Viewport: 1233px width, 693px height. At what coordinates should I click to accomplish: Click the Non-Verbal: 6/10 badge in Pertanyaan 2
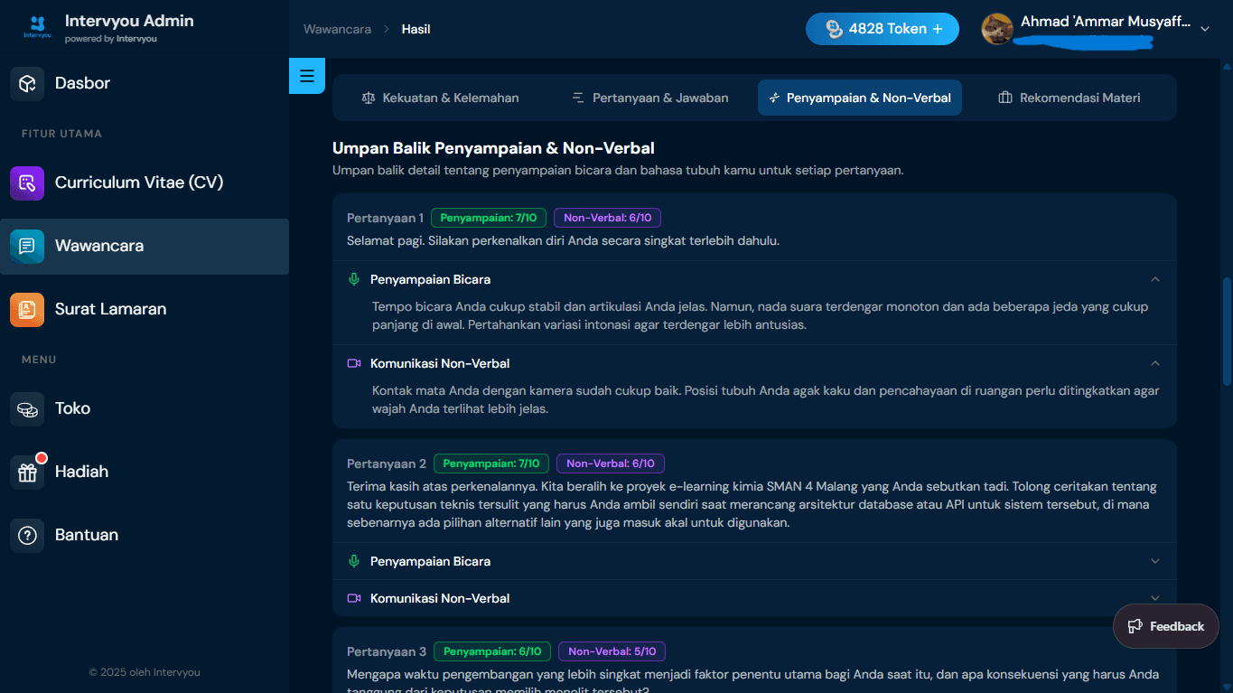pos(611,464)
